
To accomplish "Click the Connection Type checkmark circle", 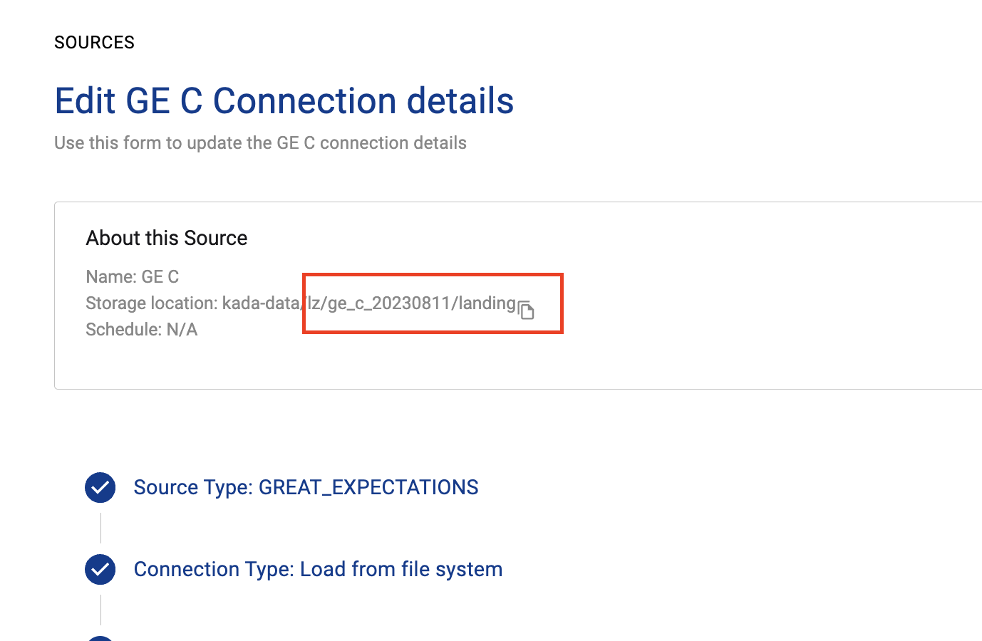I will 100,570.
